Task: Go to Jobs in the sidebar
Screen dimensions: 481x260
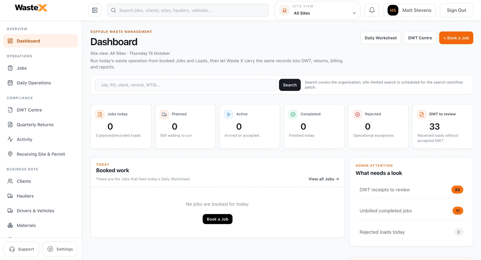Action: [x=41, y=68]
